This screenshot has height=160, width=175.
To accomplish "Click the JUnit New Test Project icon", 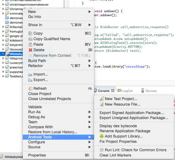I will pos(102,99).
